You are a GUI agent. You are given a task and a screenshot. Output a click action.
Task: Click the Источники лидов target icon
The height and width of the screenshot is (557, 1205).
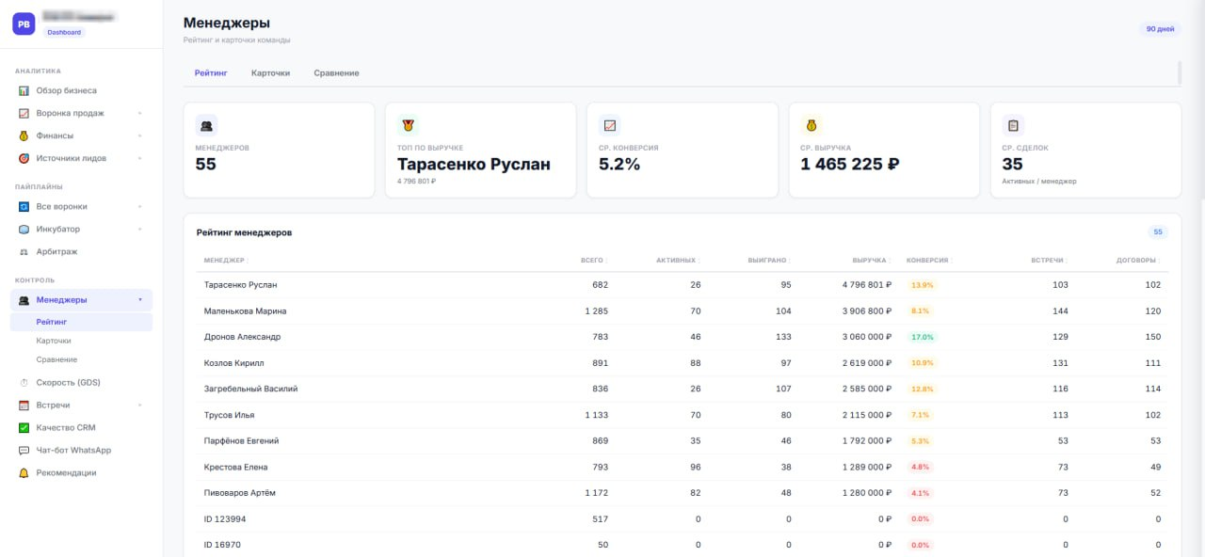(24, 158)
